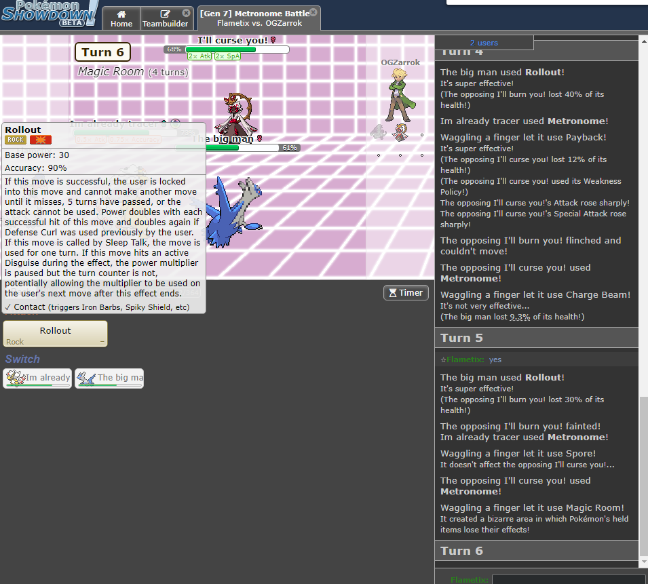Click the 2x Atk boost badge

200,56
